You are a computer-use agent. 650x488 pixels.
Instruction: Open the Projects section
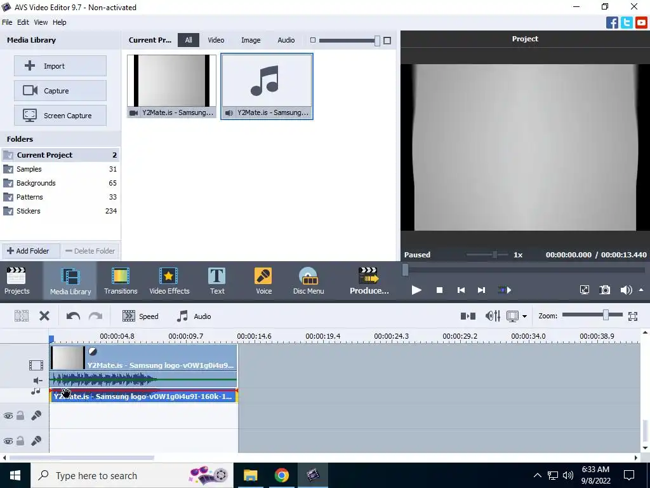17,280
